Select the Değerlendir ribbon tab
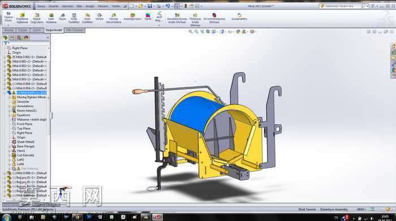This screenshot has height=221, width=396. coord(54,30)
